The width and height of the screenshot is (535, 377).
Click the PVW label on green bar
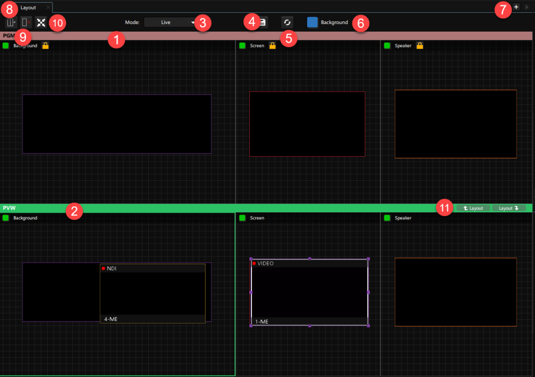(x=9, y=208)
